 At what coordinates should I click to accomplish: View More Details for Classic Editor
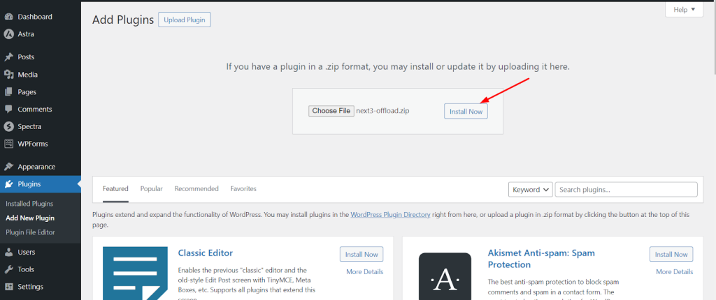[365, 271]
